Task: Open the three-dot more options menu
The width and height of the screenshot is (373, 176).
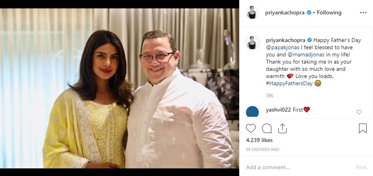Action: (x=363, y=13)
